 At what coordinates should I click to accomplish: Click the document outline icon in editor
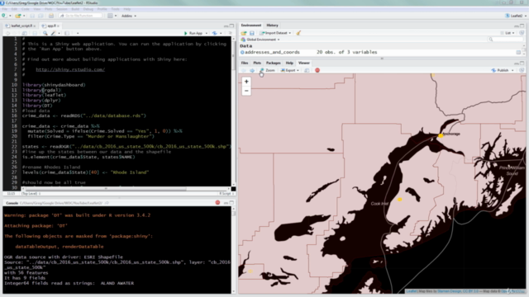230,33
